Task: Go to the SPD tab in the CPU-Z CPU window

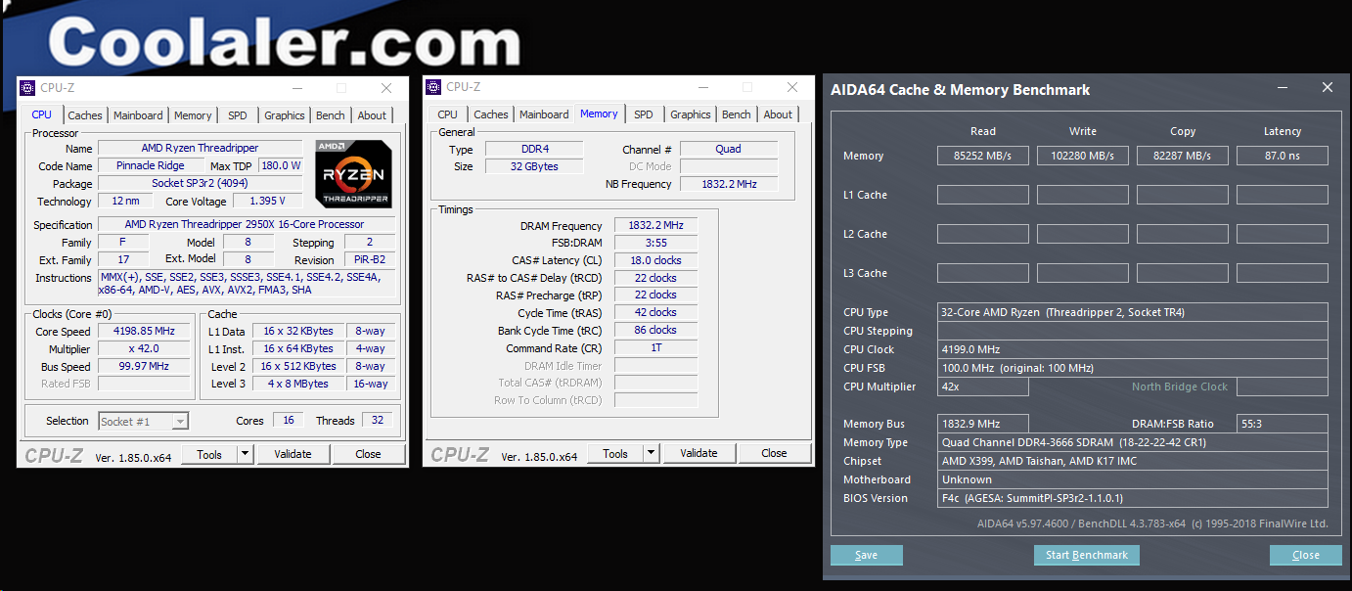Action: [x=238, y=115]
